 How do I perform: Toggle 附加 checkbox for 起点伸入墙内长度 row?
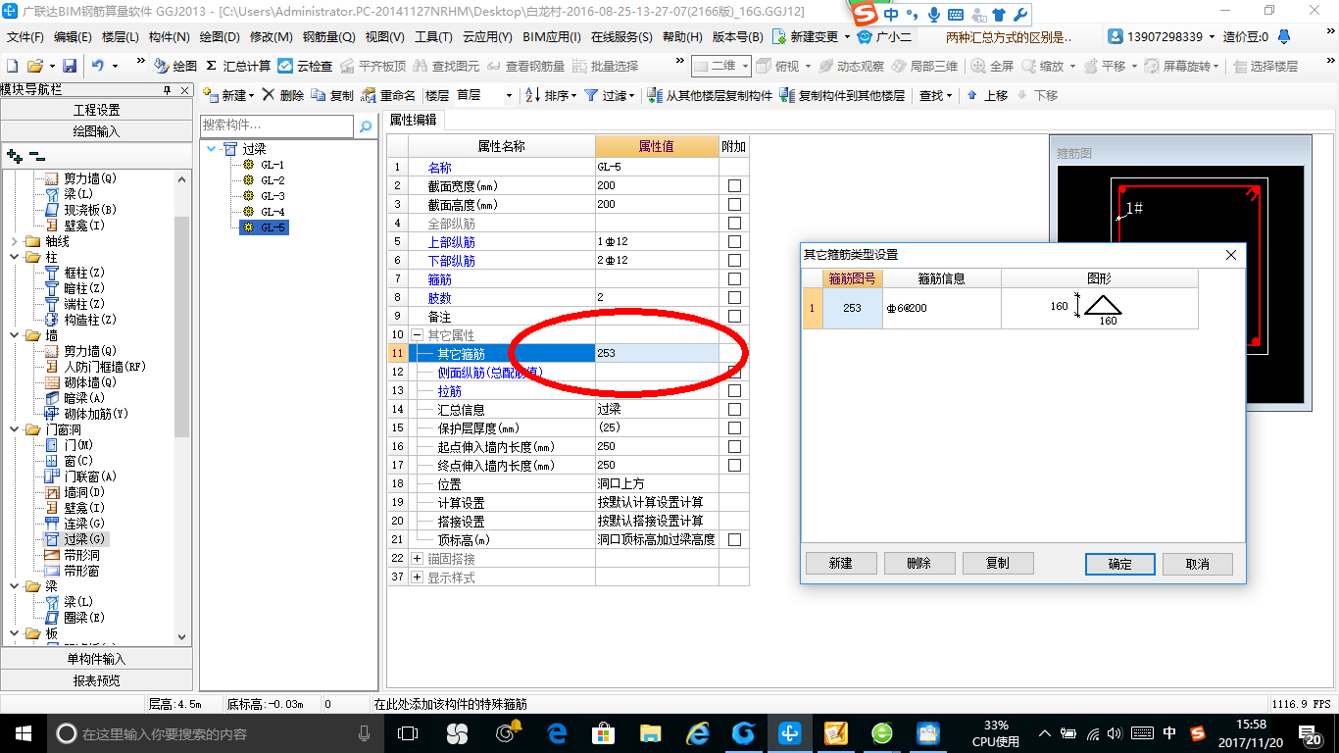tap(734, 446)
